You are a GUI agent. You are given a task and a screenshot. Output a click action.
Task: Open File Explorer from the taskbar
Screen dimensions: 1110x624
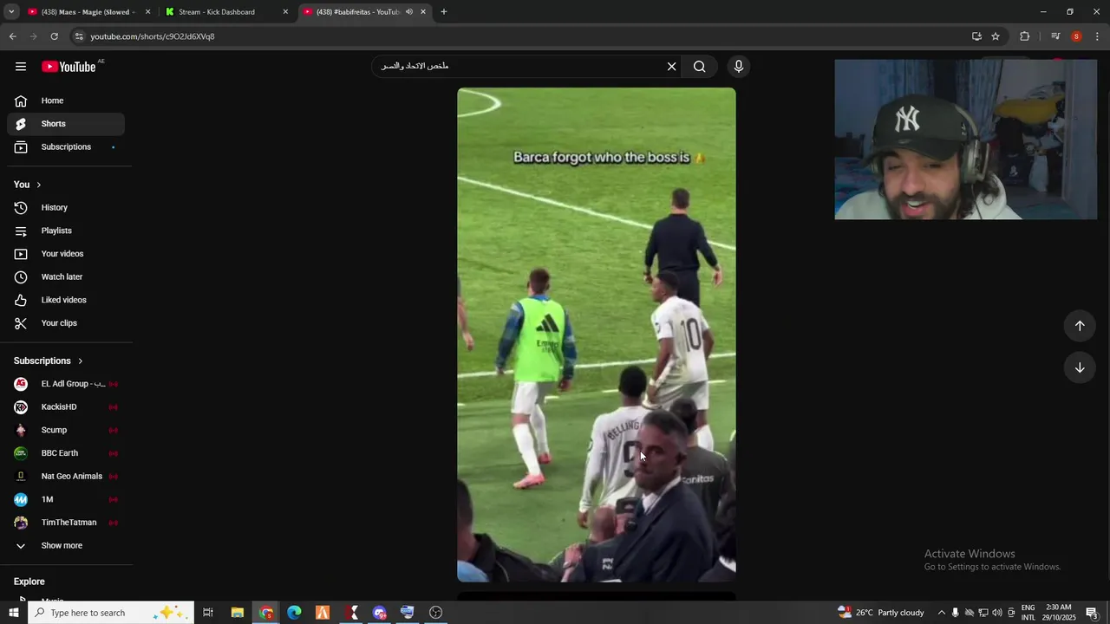(x=238, y=613)
